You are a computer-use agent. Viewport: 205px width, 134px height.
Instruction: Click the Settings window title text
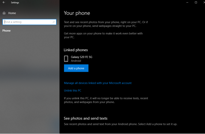pyautogui.click(x=15, y=2)
